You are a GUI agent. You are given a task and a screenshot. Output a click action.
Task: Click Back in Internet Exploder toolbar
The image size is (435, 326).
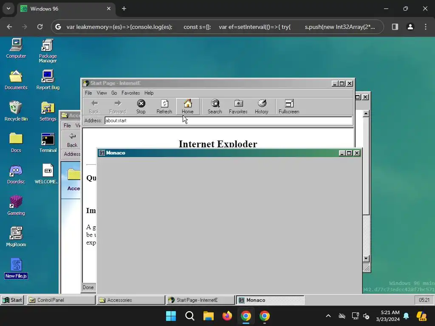click(94, 107)
